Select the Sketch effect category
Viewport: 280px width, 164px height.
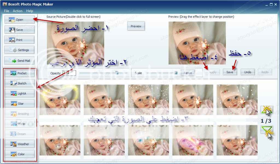(x=19, y=83)
